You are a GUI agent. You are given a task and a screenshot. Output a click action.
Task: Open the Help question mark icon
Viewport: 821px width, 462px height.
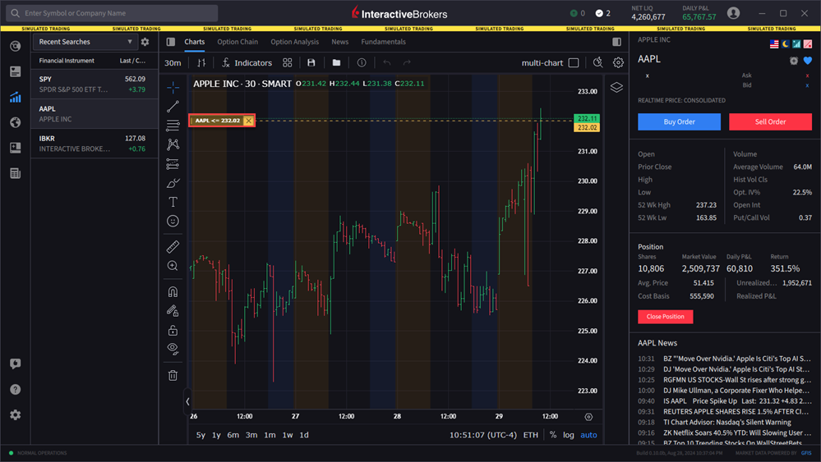15,389
